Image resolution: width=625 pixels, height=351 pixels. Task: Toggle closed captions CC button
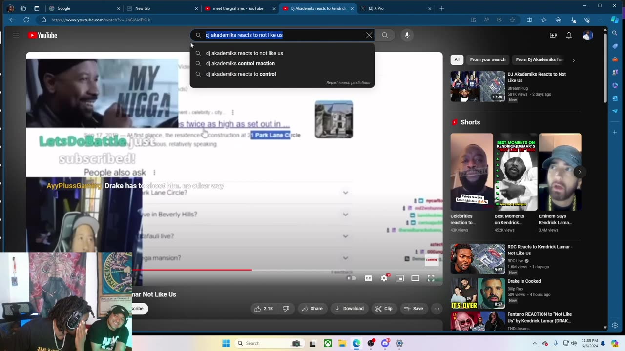point(369,278)
